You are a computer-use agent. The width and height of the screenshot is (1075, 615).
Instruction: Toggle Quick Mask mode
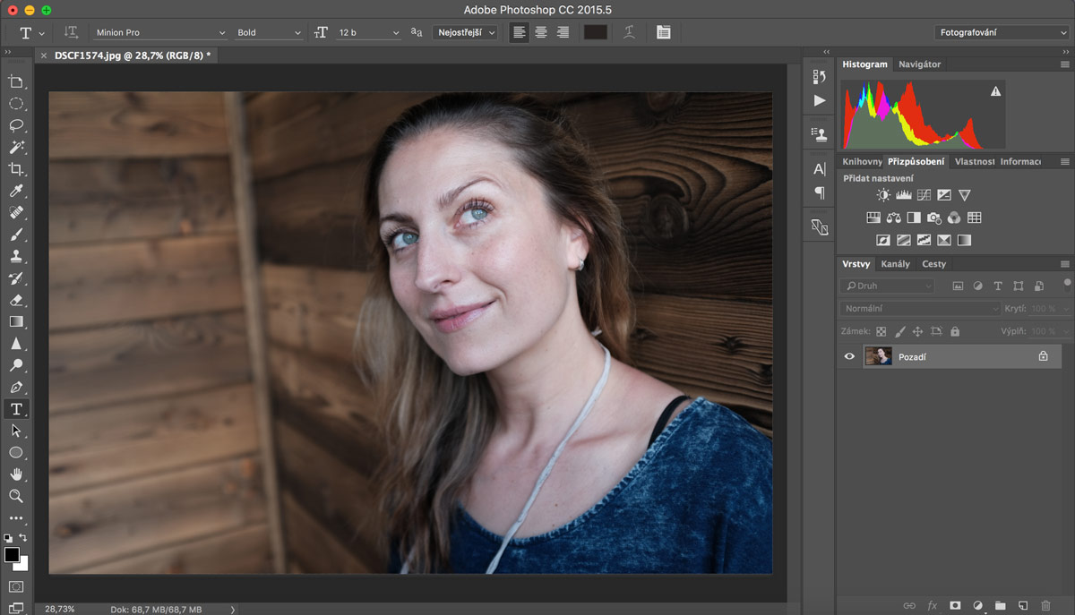pyautogui.click(x=16, y=587)
